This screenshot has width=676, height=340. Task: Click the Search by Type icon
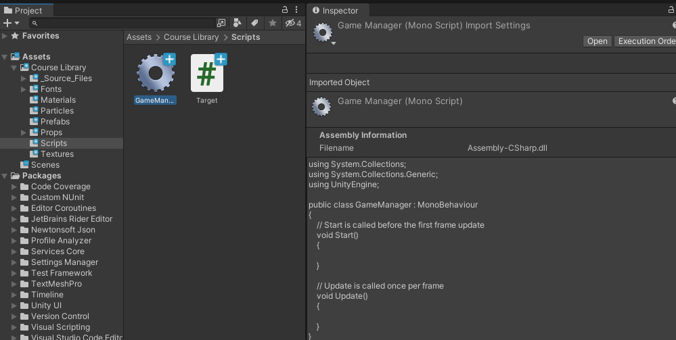coord(237,23)
